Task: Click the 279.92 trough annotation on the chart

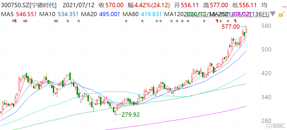Action: (131, 115)
